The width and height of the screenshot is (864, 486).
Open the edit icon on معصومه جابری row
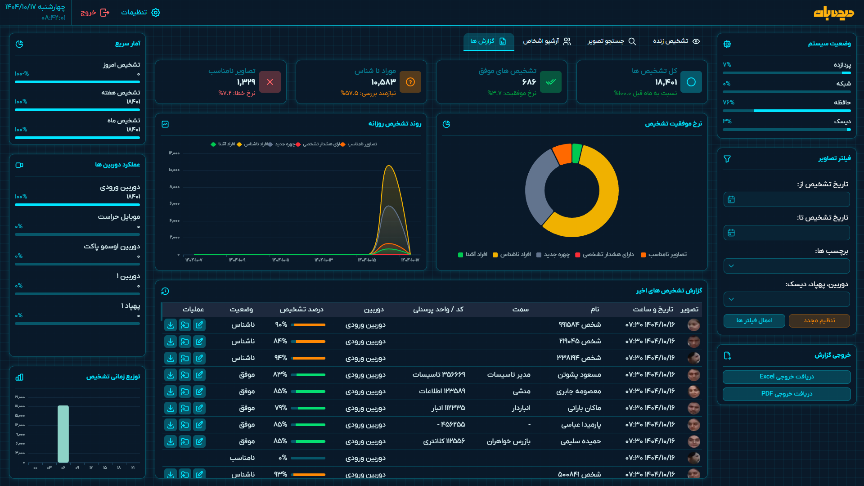[199, 391]
